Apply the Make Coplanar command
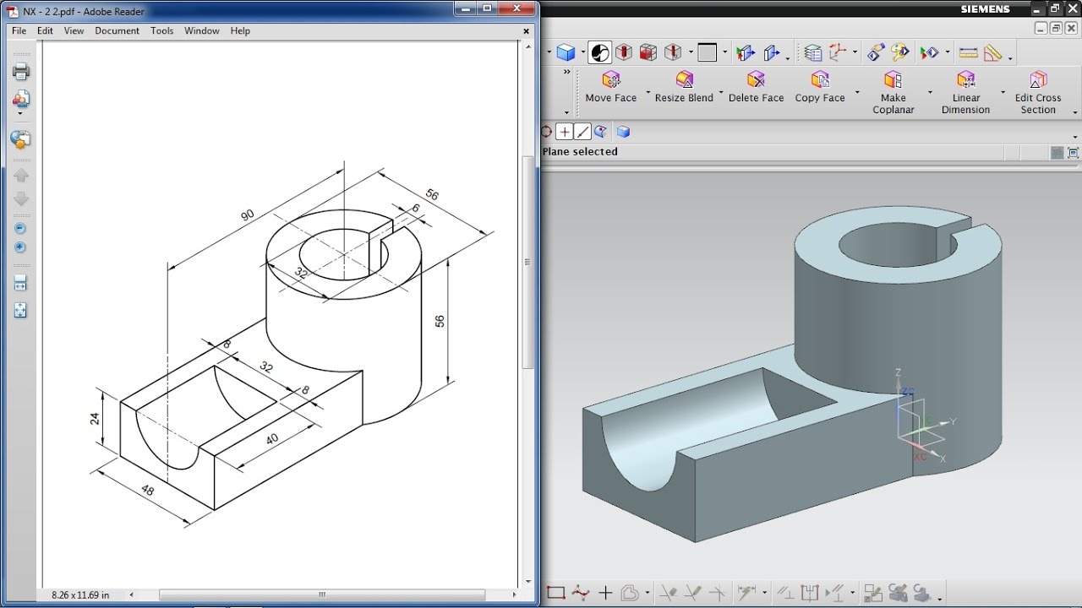The width and height of the screenshot is (1082, 608). pyautogui.click(x=893, y=92)
